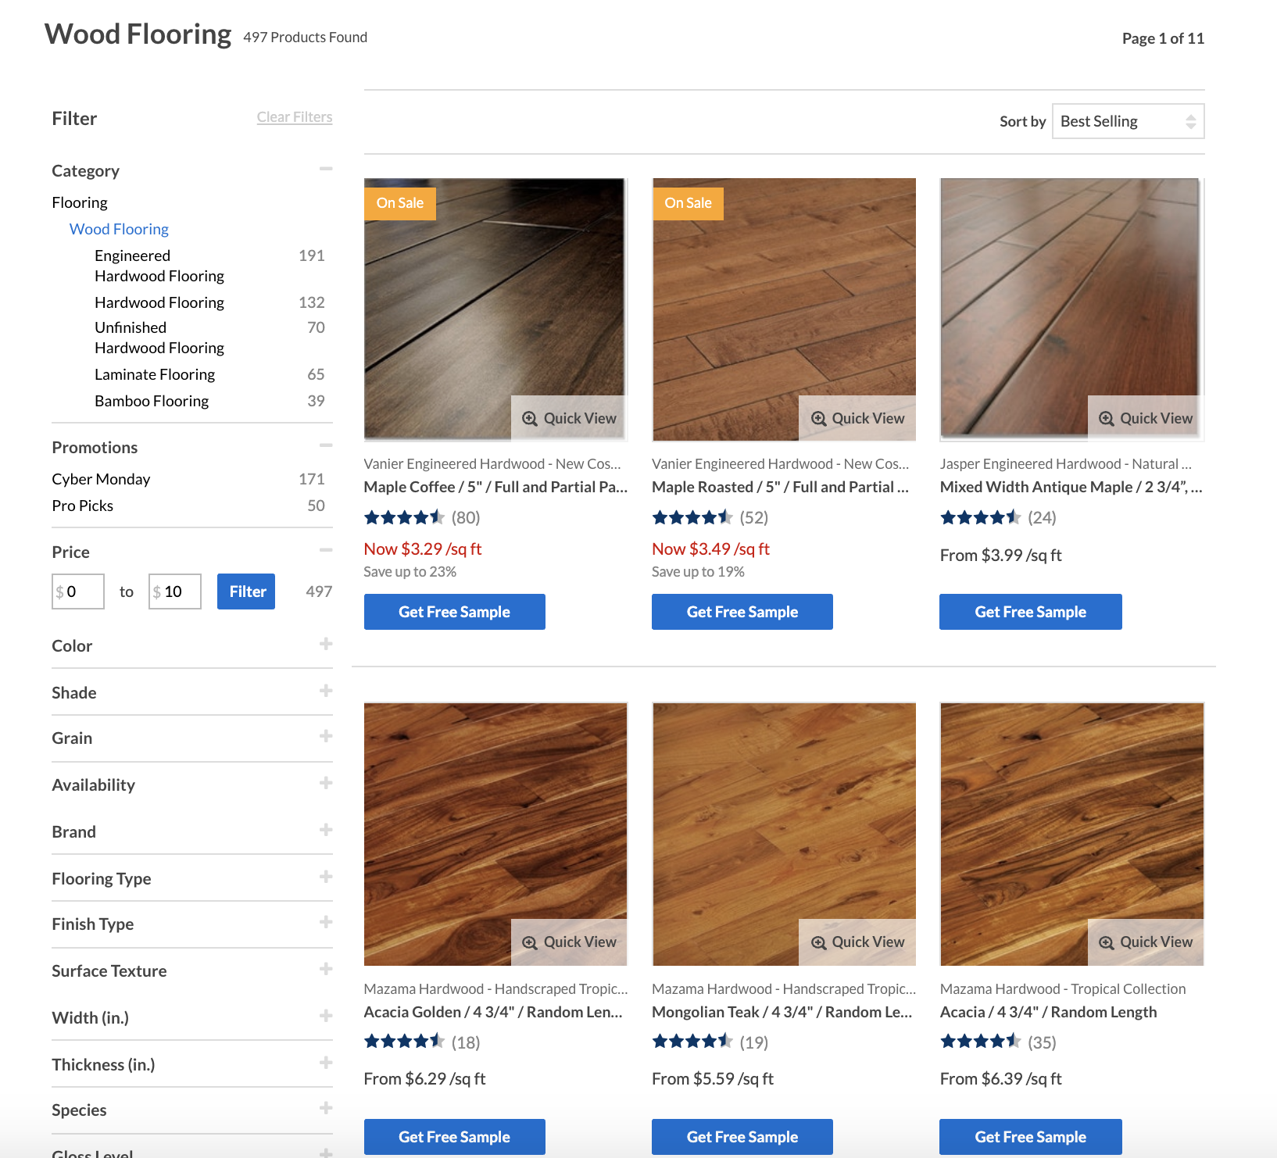
Task: Open the Acacia Tropical Collection product image
Action: pyautogui.click(x=1071, y=813)
